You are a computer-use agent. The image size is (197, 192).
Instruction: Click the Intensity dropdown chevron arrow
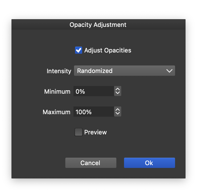coord(169,71)
